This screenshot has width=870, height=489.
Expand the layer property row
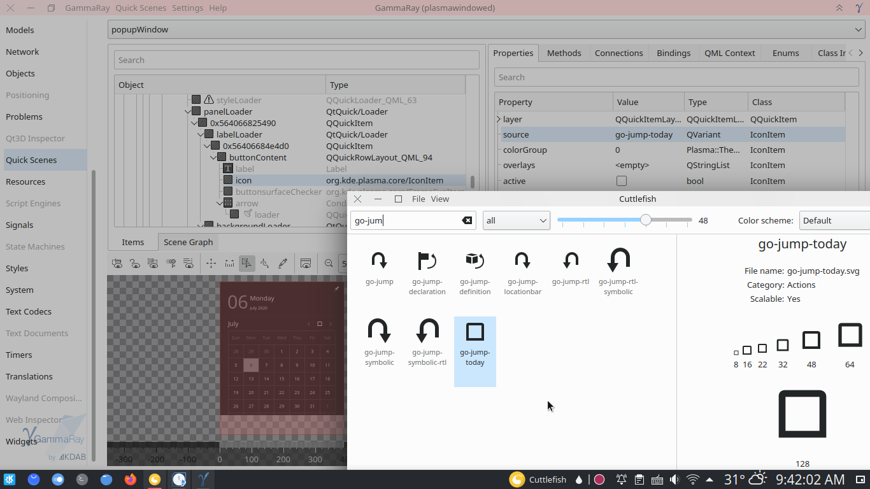tap(499, 119)
